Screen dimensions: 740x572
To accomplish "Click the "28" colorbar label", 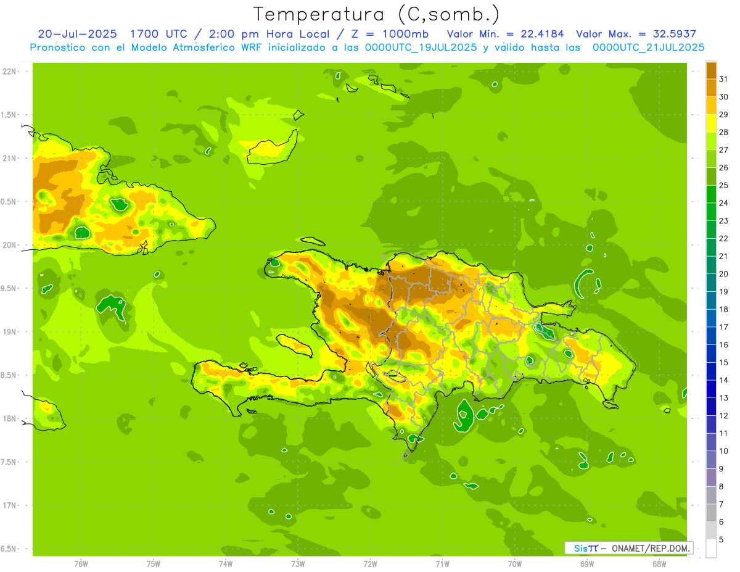I will (724, 131).
